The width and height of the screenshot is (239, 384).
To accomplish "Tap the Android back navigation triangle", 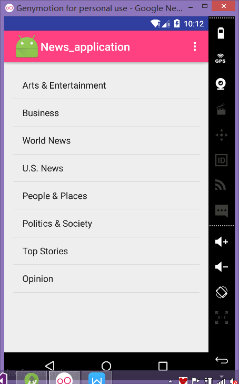I will tap(49, 366).
